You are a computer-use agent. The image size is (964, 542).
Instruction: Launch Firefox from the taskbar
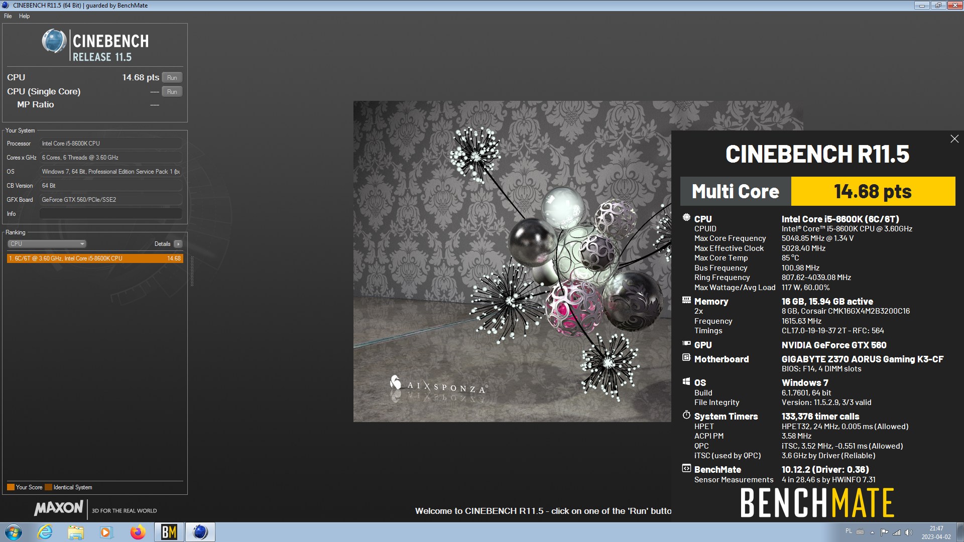[x=138, y=532]
